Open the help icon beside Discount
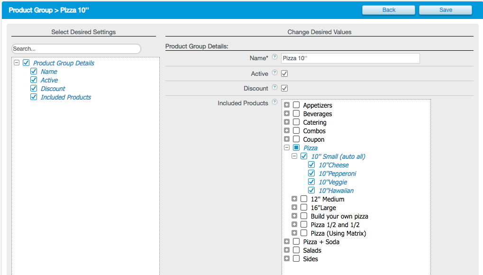This screenshot has height=275, width=483. [275, 87]
